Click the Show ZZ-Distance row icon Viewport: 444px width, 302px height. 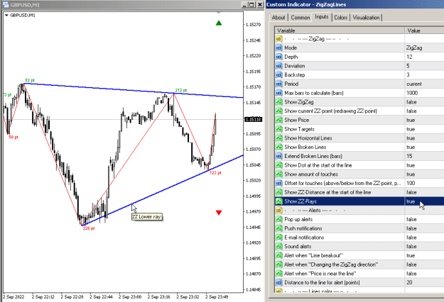pos(279,192)
